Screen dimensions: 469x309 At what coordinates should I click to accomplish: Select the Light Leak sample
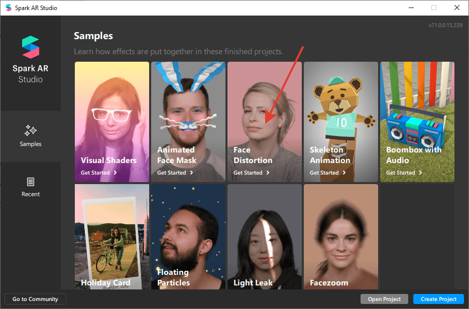(265, 236)
